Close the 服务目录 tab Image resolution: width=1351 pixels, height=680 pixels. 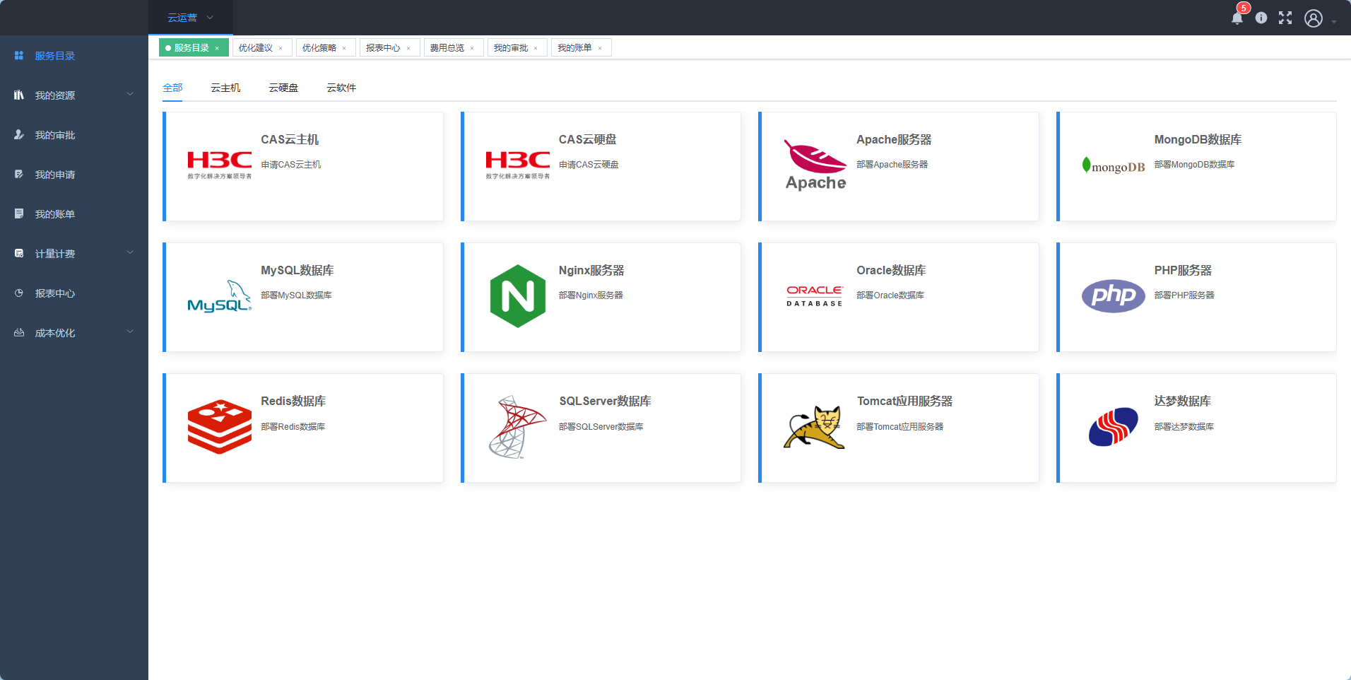pos(217,48)
